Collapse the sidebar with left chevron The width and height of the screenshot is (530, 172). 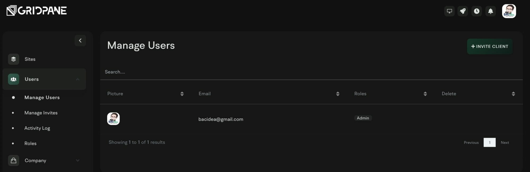coord(80,40)
